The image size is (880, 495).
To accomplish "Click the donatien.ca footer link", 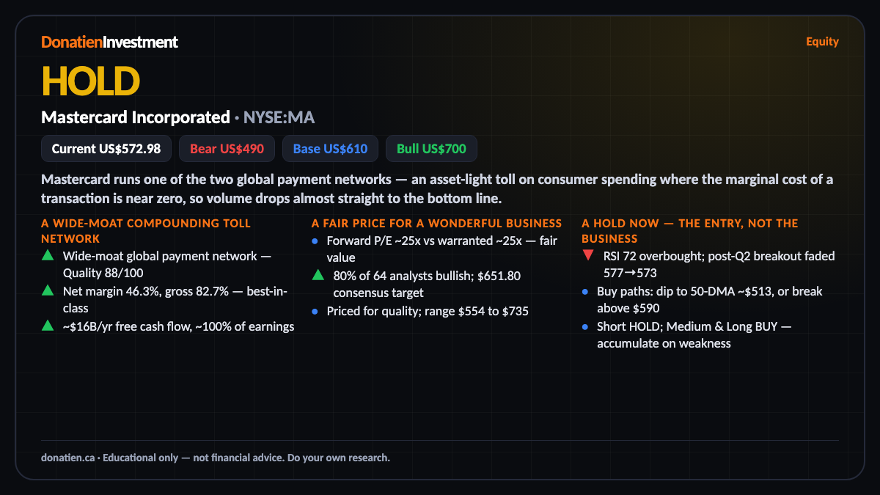I will [x=67, y=458].
